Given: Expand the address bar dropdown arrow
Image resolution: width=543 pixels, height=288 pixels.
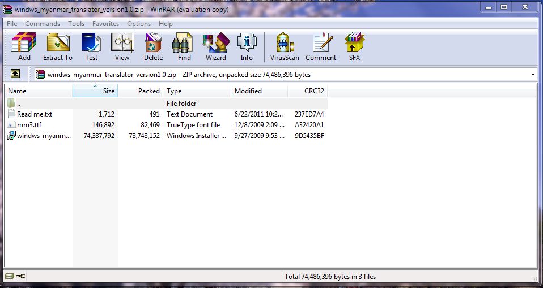Looking at the screenshot, I should click(x=533, y=75).
